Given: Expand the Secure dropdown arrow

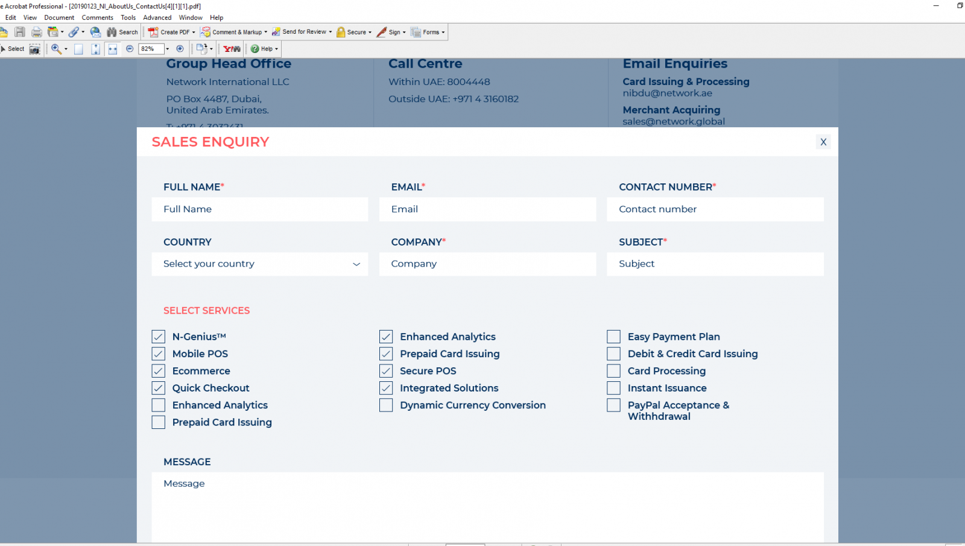Looking at the screenshot, I should click(x=370, y=33).
